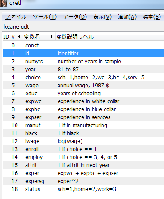Open the 標本(S) menu
The width and height of the screenshot is (164, 199).
(x=152, y=17)
